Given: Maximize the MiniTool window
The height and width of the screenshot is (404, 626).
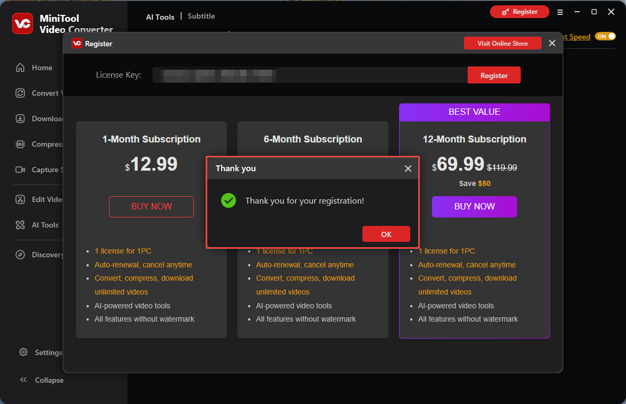Looking at the screenshot, I should pos(594,12).
